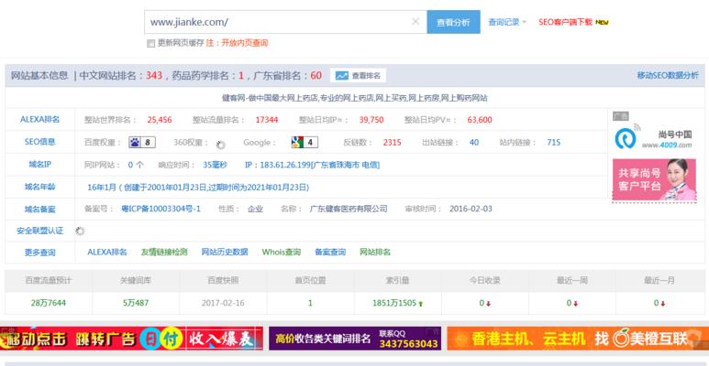Image resolution: width=709 pixels, height=366 pixels.
Task: Click the site title 健客网 description text
Action: coord(354,98)
